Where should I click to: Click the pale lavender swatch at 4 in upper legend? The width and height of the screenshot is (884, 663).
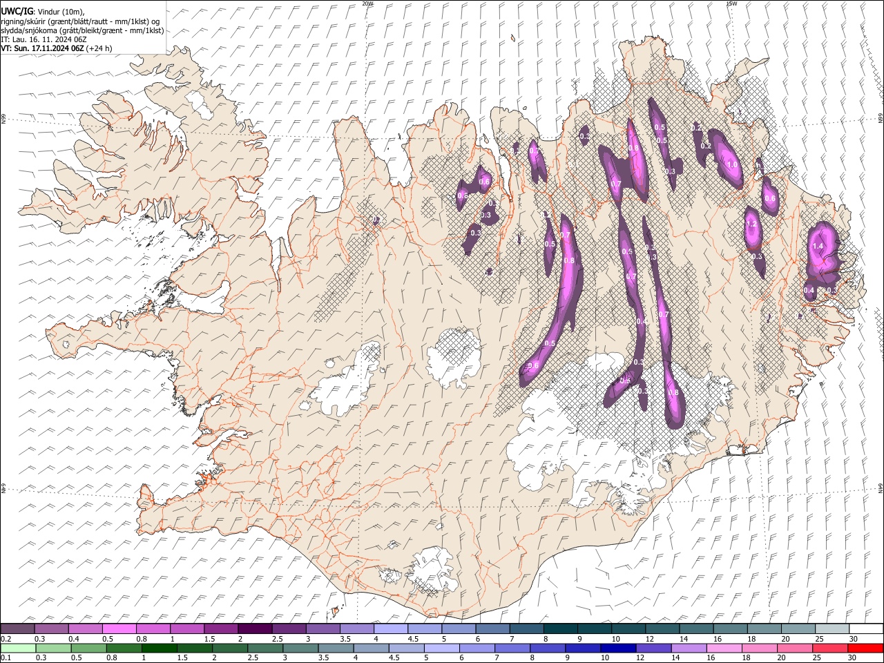391,628
